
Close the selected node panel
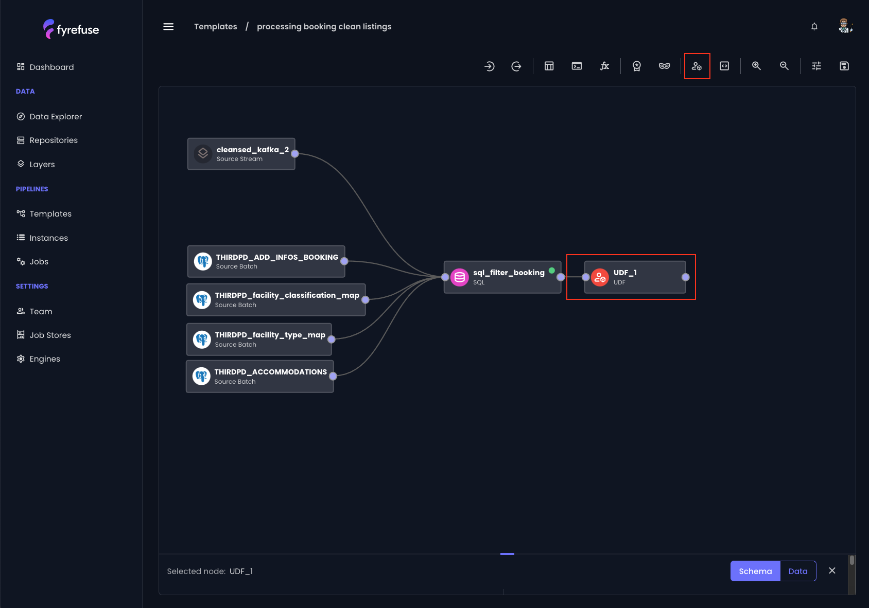[832, 571]
